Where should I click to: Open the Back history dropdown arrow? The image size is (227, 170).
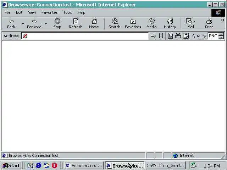[x=23, y=24]
